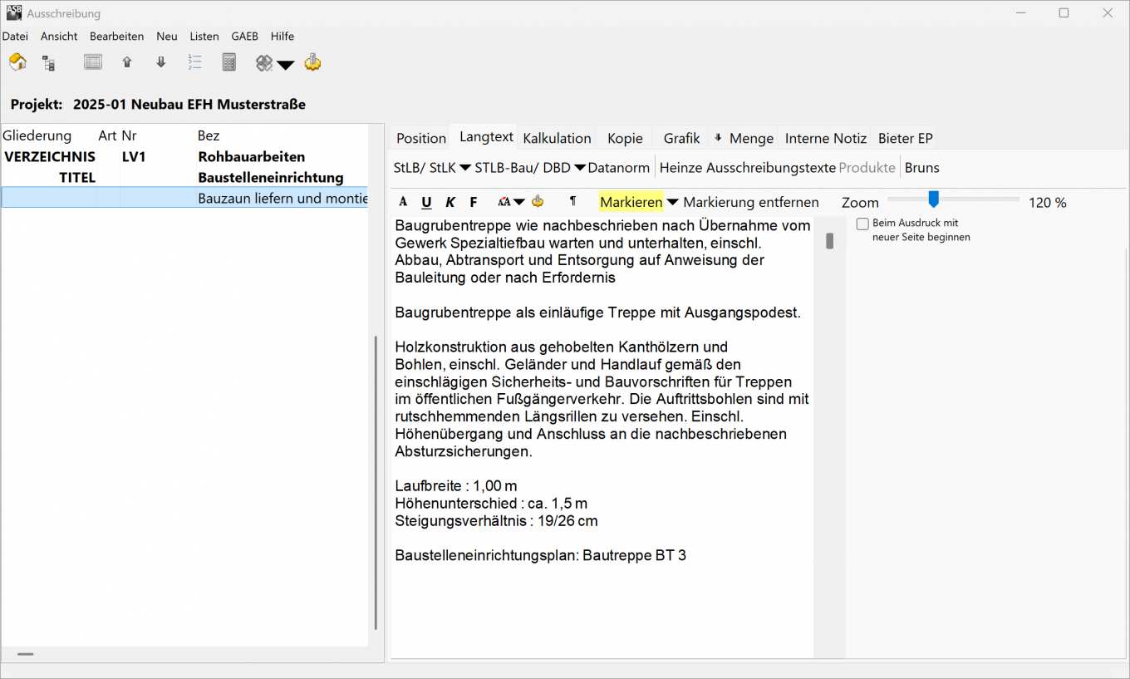Click the 'A' normal text format icon
The image size is (1130, 679).
(x=403, y=202)
